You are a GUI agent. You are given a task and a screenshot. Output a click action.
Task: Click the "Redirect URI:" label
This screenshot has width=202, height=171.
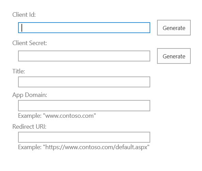click(29, 127)
